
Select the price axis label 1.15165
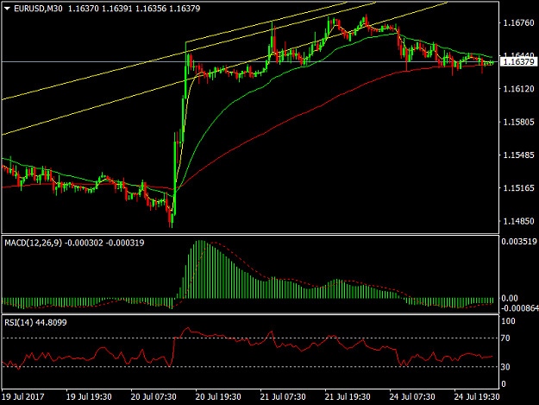[x=518, y=188]
